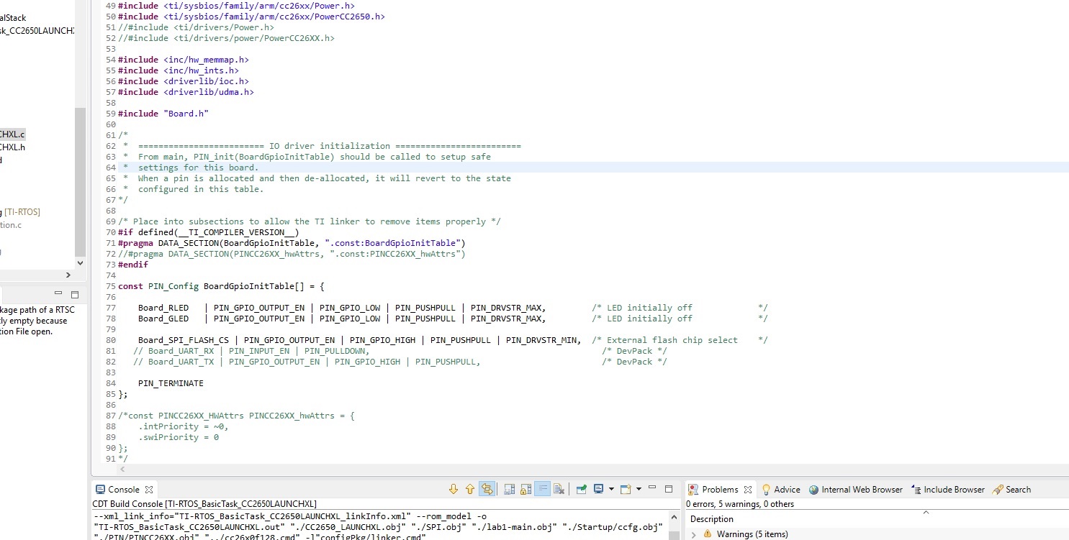Click Open Console icon
This screenshot has height=540, width=1069.
coord(626,489)
